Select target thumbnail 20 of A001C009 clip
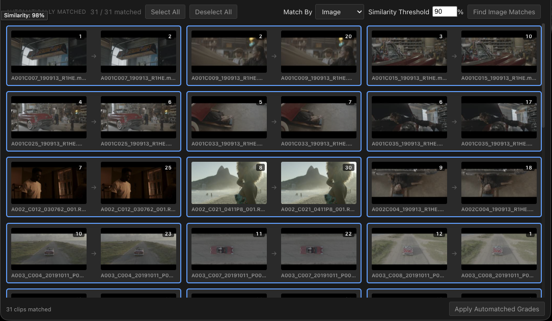This screenshot has height=321, width=552. pyautogui.click(x=319, y=52)
